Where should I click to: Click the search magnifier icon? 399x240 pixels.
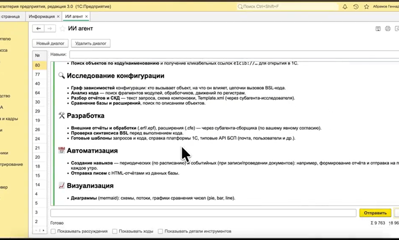click(240, 7)
